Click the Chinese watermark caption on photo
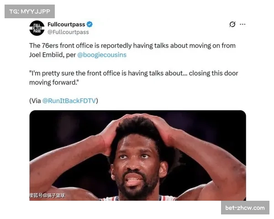 coord(47,196)
